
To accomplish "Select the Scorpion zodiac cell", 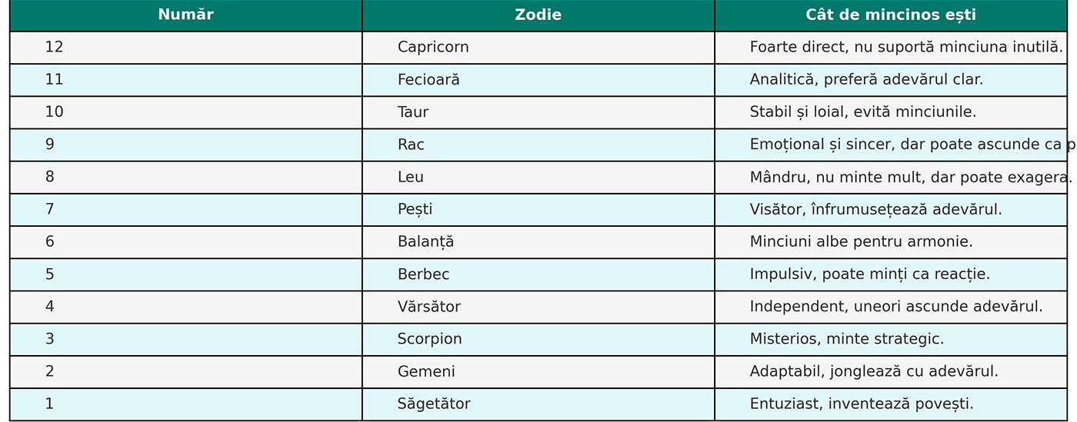I will (x=429, y=339).
